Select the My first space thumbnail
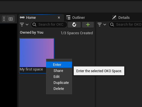142x107 pixels. pyautogui.click(x=37, y=53)
